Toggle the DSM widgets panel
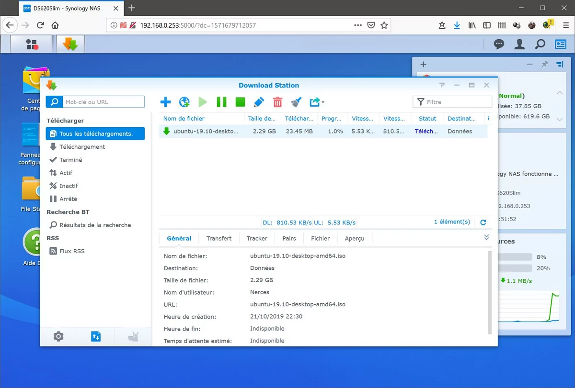The height and width of the screenshot is (388, 575). [x=561, y=44]
